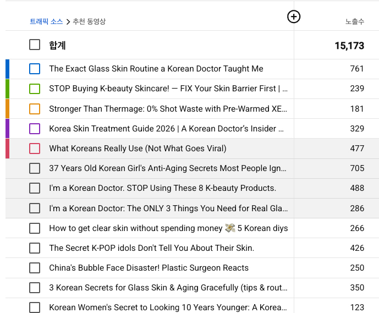The height and width of the screenshot is (313, 379).
Task: Open 'The ONLY 3 Things You Need for Real Gla...' title
Action: [168, 208]
